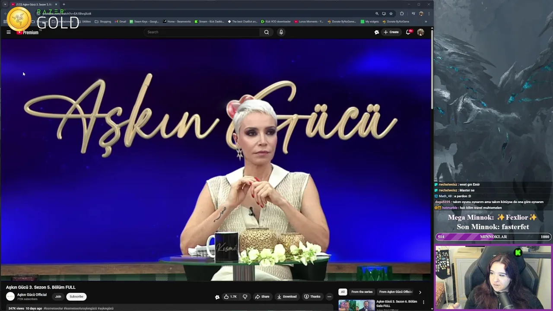Open the Aşkın Gücü Official channel avatar
This screenshot has width=553, height=311.
10,296
